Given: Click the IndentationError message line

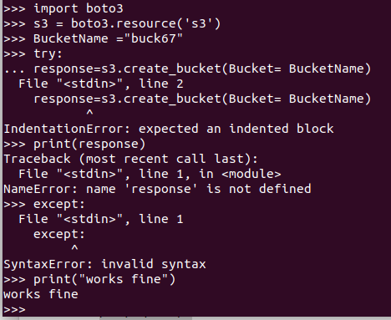Looking at the screenshot, I should click(x=169, y=129).
